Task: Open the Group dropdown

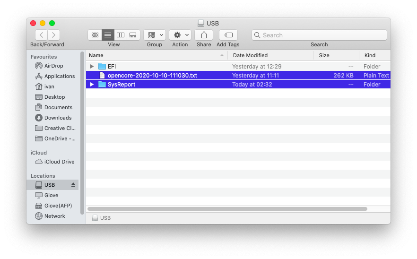Action: point(155,35)
